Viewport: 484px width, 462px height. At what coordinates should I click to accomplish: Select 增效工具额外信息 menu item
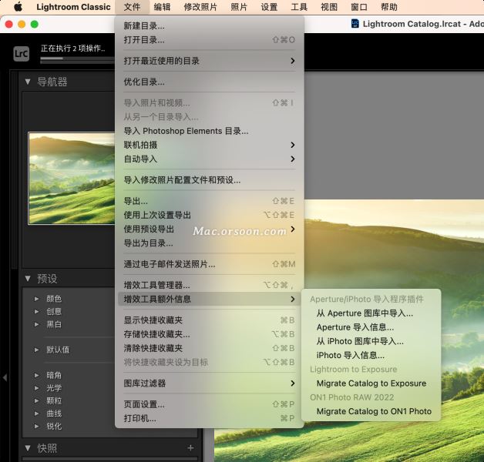tap(210, 300)
